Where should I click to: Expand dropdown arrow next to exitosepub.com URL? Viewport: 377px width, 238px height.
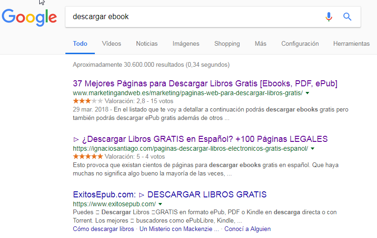click(x=160, y=204)
